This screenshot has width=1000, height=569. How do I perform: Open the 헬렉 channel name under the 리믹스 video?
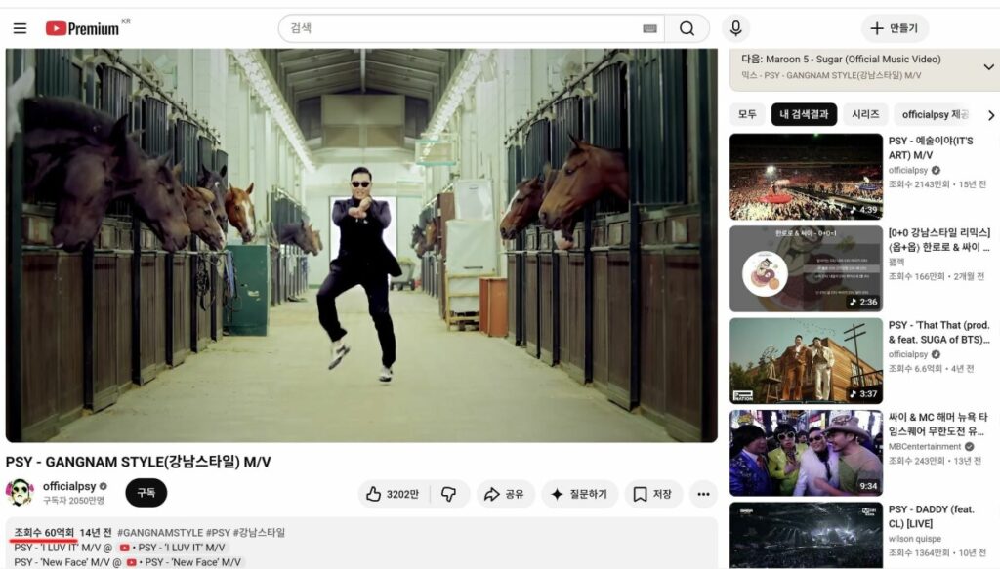pyautogui.click(x=896, y=262)
